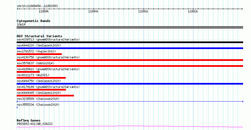This screenshot has width=251, height=130.
Task: Open variant nsv6011173 (Wu2021) label
Action: coord(33,75)
